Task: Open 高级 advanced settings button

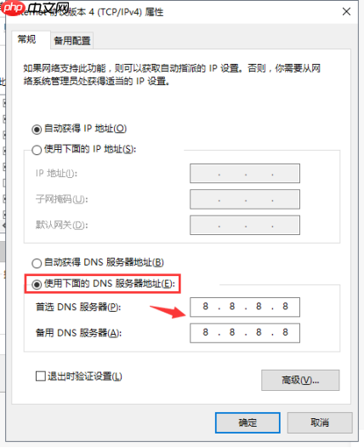Action: pos(300,380)
